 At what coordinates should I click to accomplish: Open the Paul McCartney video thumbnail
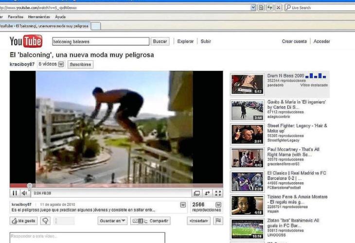(247, 158)
